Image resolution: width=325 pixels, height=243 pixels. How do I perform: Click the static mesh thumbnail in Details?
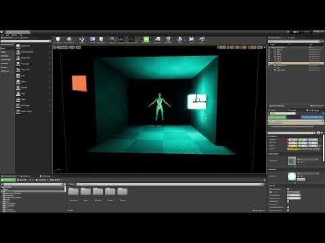292,161
